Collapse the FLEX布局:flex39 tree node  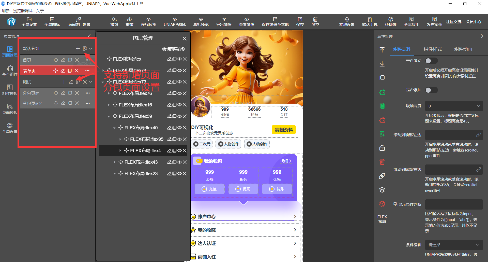coord(109,116)
